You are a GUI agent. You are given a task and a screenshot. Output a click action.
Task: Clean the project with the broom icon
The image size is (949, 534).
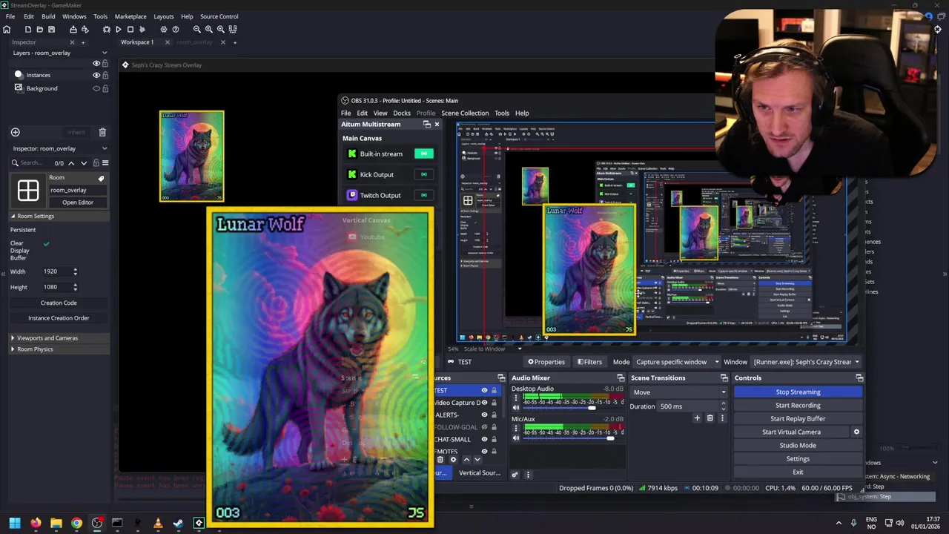[x=142, y=29]
